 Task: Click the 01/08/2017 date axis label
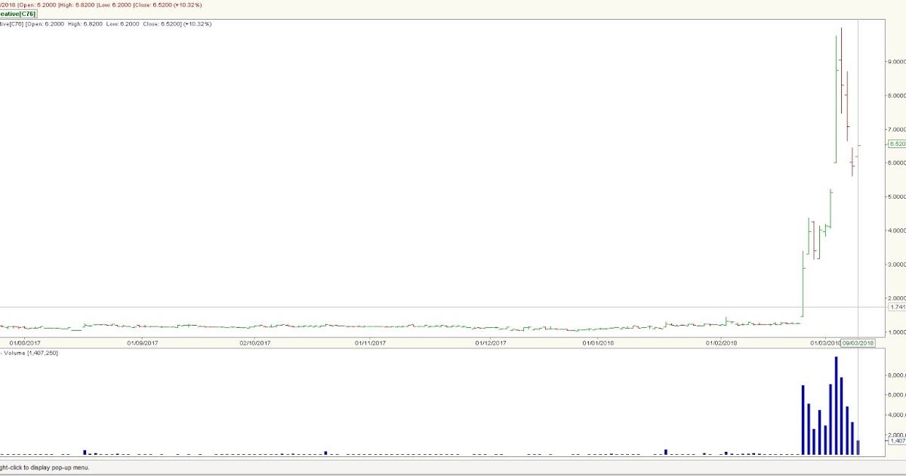pos(24,342)
